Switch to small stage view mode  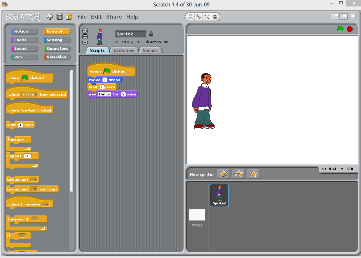[334, 16]
